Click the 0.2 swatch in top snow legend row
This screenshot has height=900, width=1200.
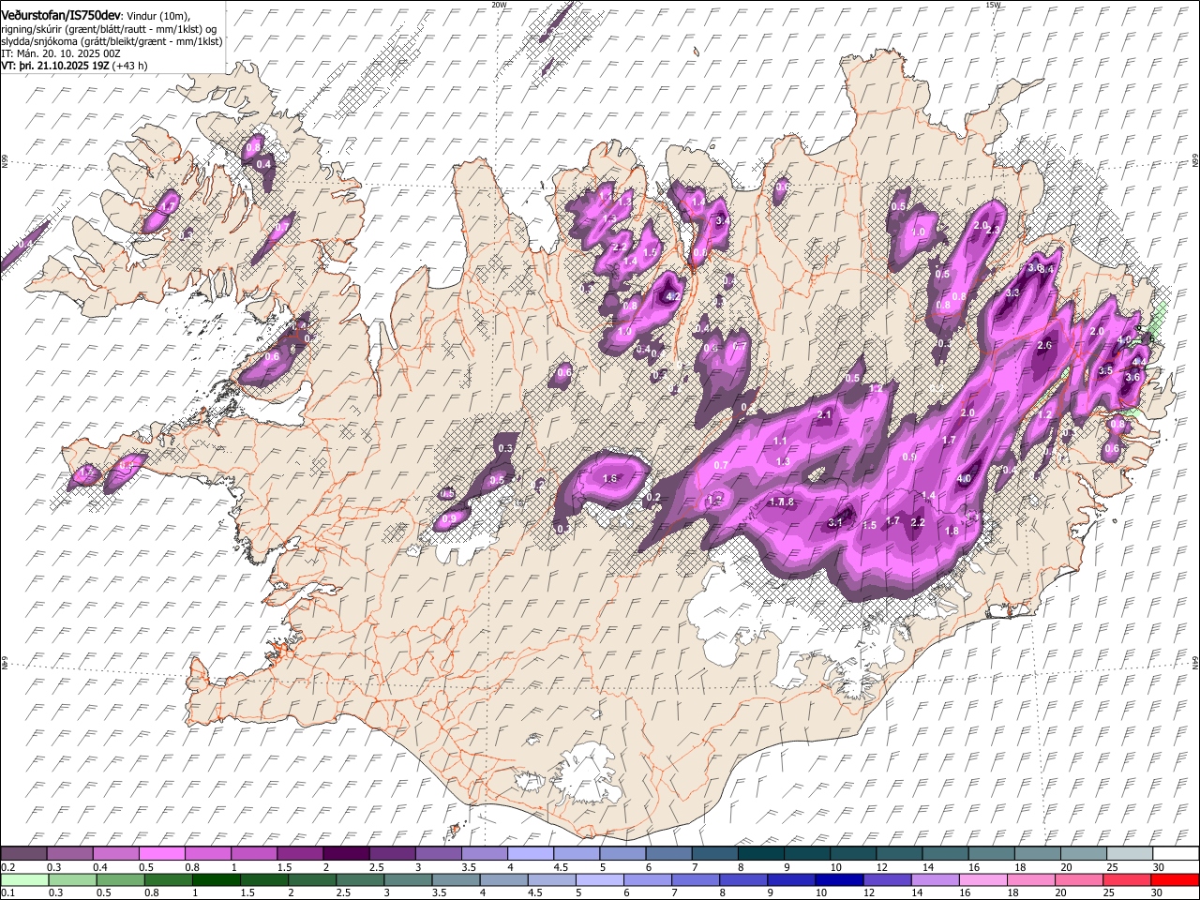24,853
